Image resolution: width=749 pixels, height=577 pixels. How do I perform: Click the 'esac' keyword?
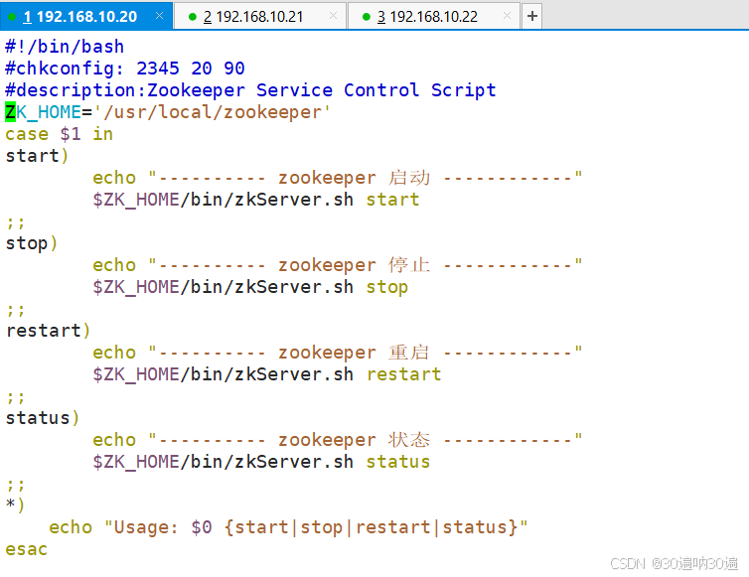pyautogui.click(x=26, y=549)
